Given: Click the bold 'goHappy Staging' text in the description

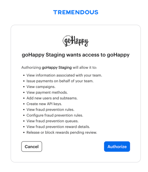Looking at the screenshot, I should coord(57,68).
